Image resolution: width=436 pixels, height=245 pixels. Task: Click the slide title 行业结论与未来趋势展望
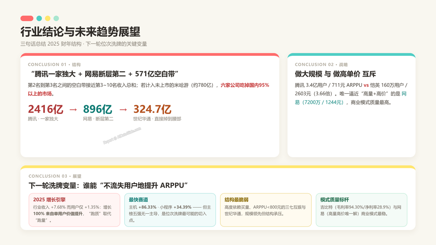[x=80, y=32]
